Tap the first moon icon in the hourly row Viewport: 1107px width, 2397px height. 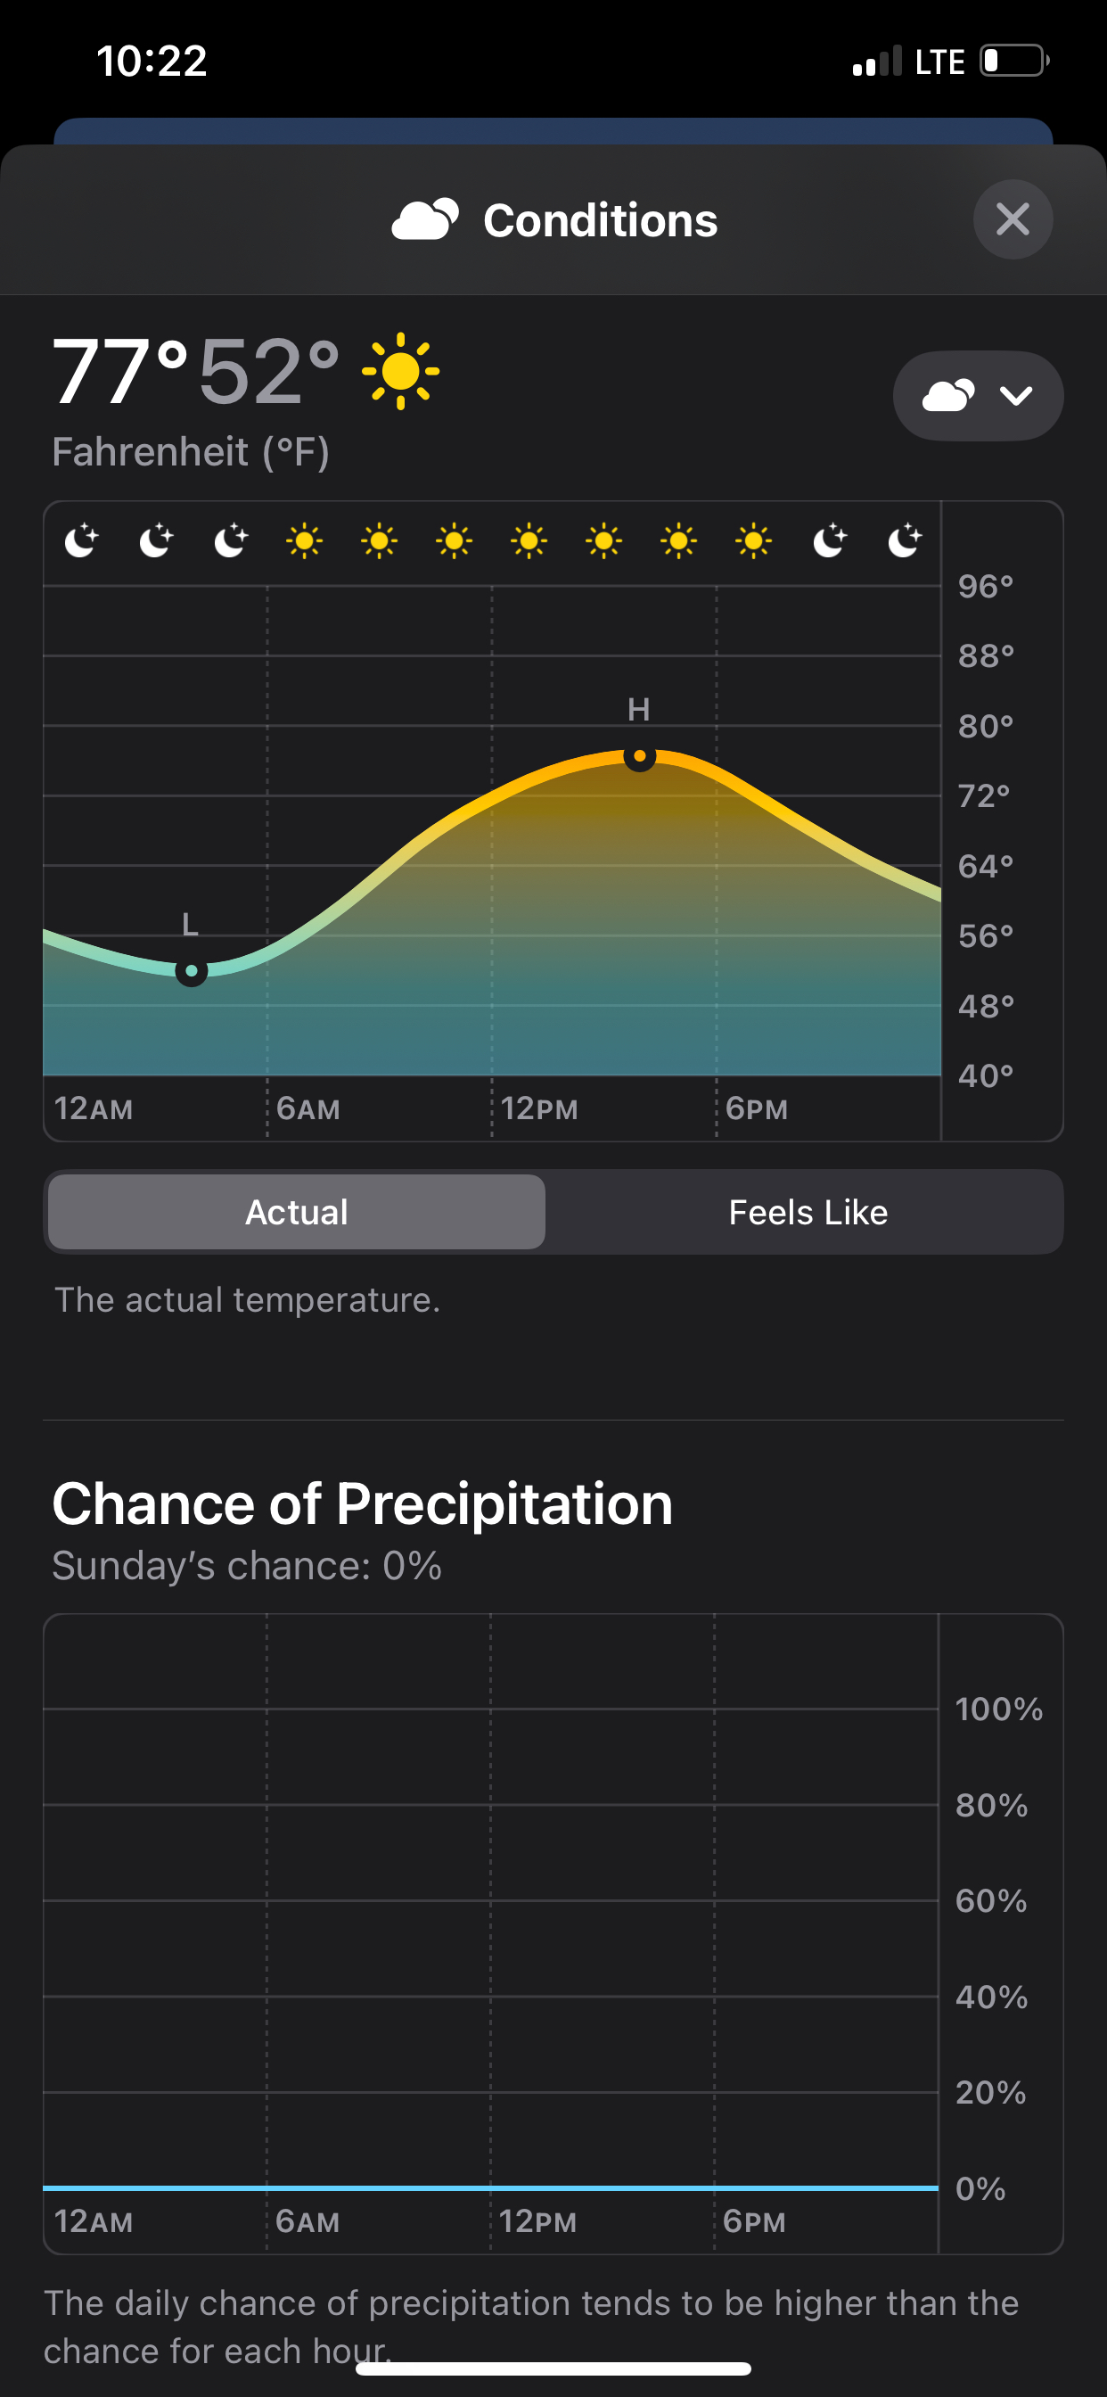(x=82, y=540)
